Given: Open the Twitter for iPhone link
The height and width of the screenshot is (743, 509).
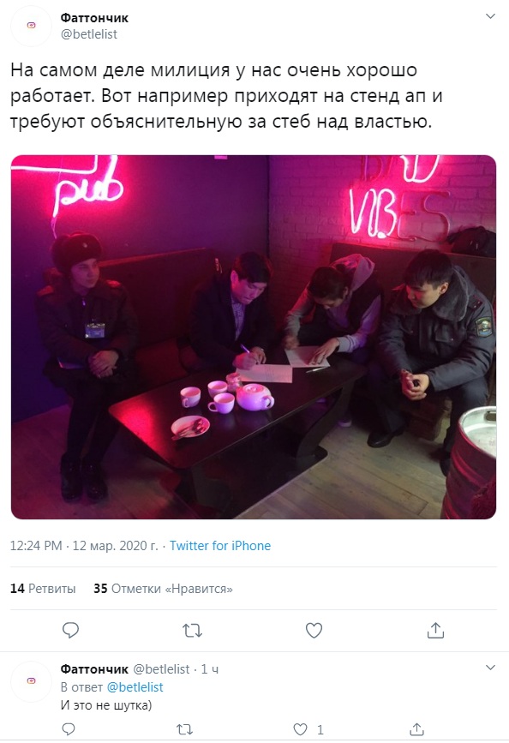Looking at the screenshot, I should pyautogui.click(x=220, y=546).
